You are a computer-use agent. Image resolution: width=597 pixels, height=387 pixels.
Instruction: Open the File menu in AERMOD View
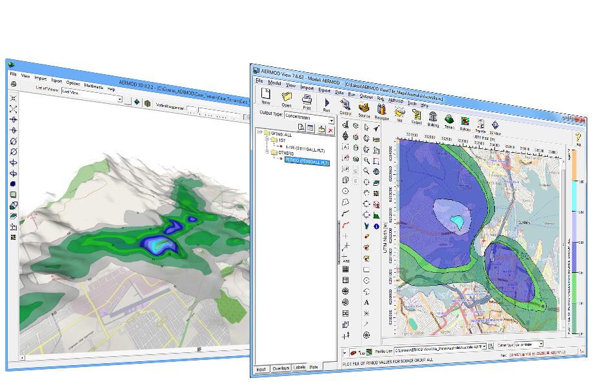point(259,81)
